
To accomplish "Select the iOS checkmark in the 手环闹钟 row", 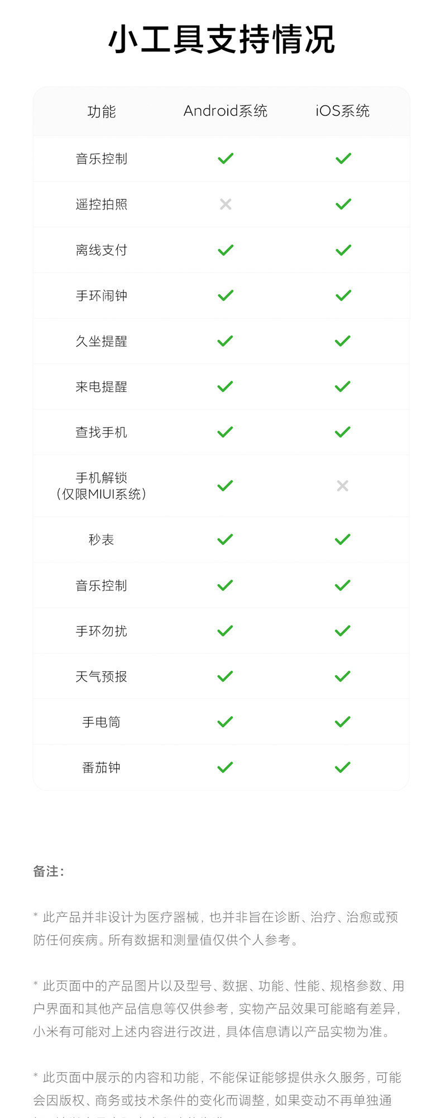I will [343, 295].
